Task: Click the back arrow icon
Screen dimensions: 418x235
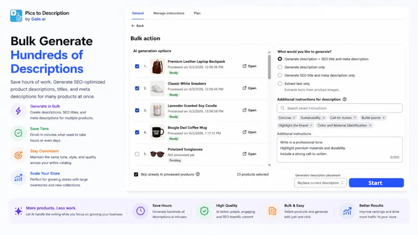Action: point(133,26)
